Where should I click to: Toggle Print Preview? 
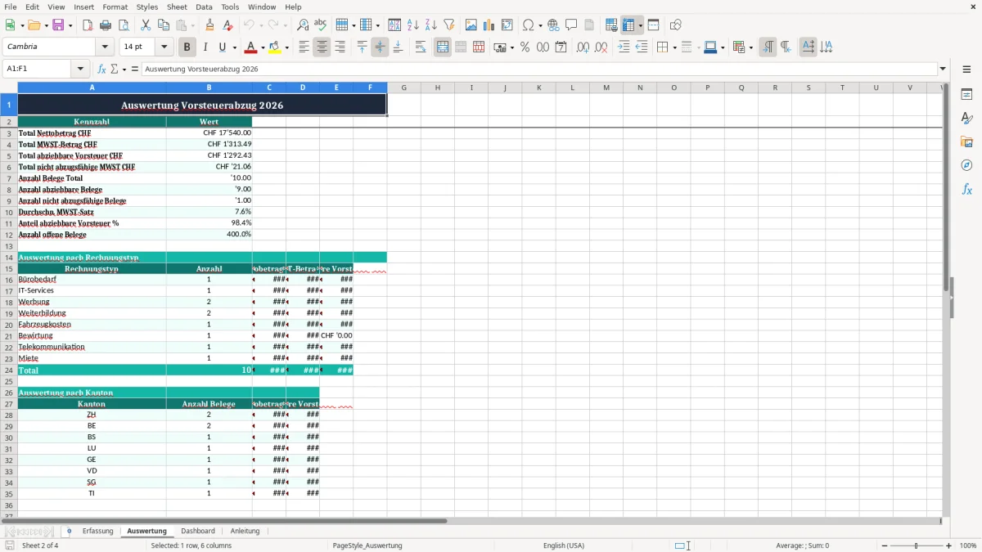pyautogui.click(x=123, y=25)
